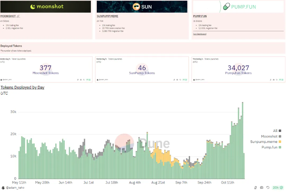The width and height of the screenshot is (286, 192).
Task: Take screenshot of Tokens Deployed chart via camera icon
Action: 261,188
